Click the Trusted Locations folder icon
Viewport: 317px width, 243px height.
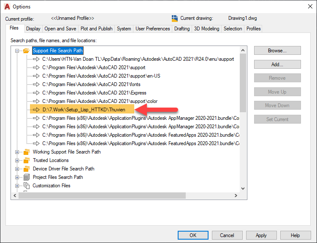click(x=26, y=160)
